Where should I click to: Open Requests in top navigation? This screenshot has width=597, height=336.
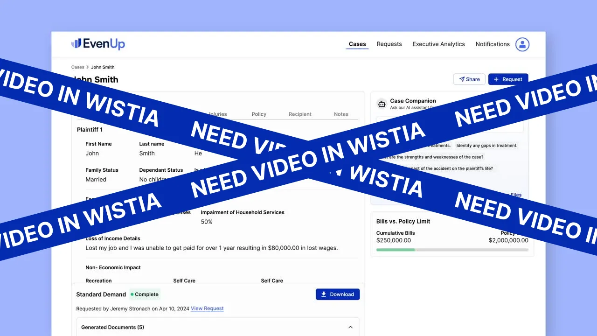click(389, 44)
